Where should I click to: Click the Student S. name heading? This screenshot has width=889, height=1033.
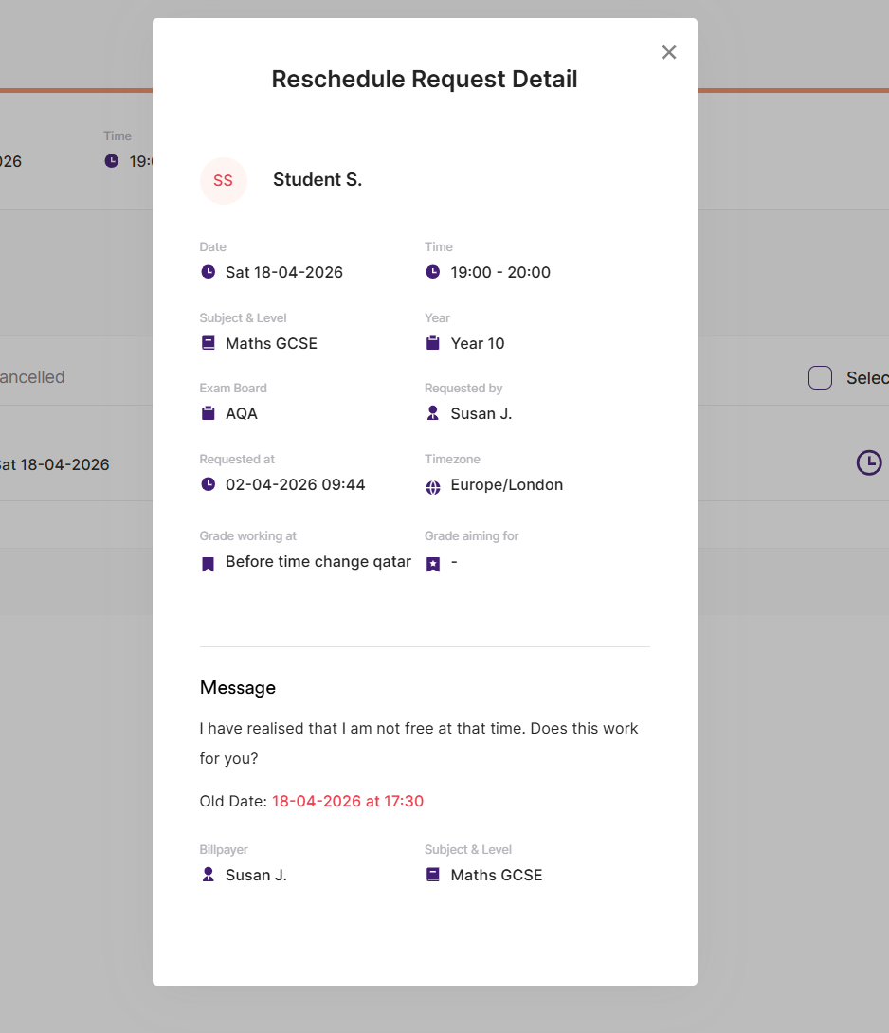click(317, 180)
